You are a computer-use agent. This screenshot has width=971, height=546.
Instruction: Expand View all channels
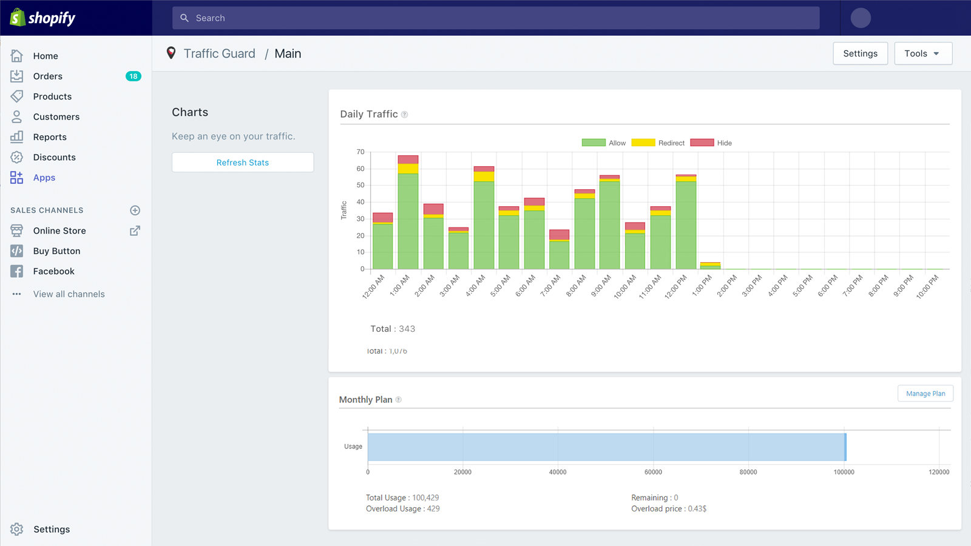pyautogui.click(x=69, y=294)
